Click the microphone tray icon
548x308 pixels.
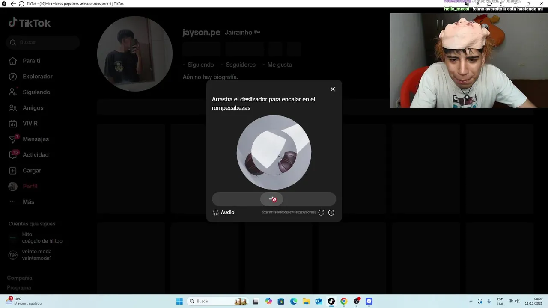(x=489, y=301)
